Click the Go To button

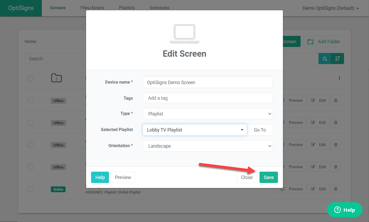pos(260,130)
